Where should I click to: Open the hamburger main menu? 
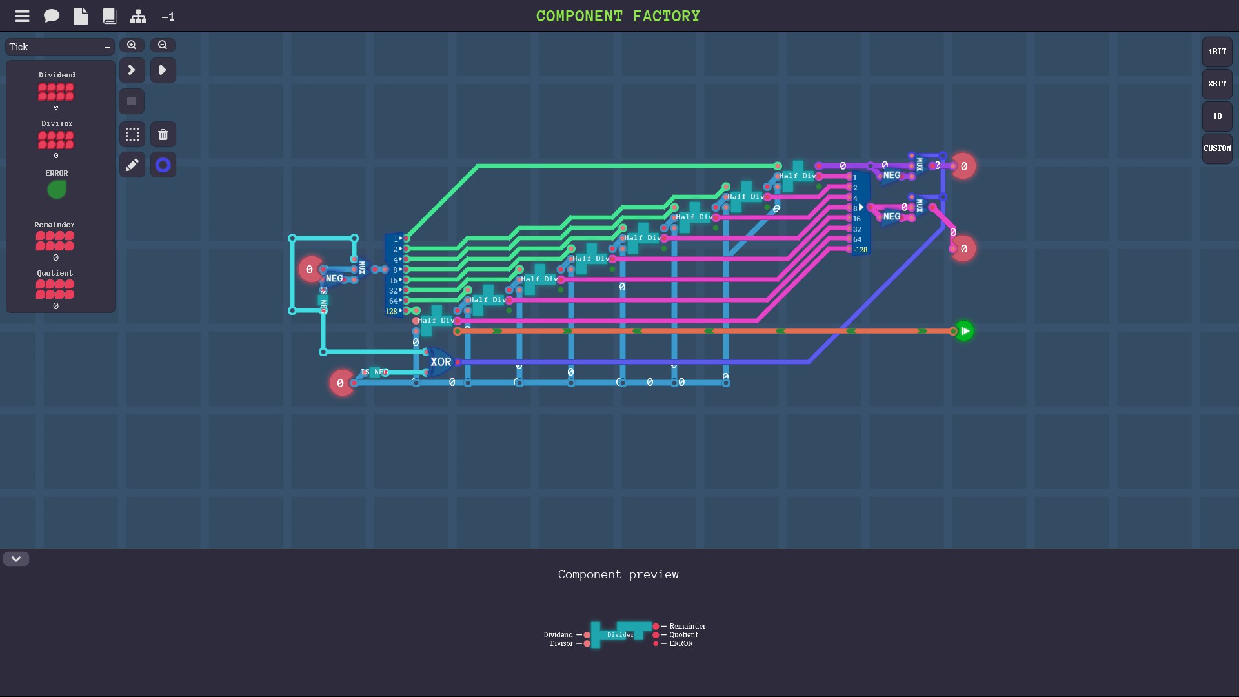coord(23,16)
